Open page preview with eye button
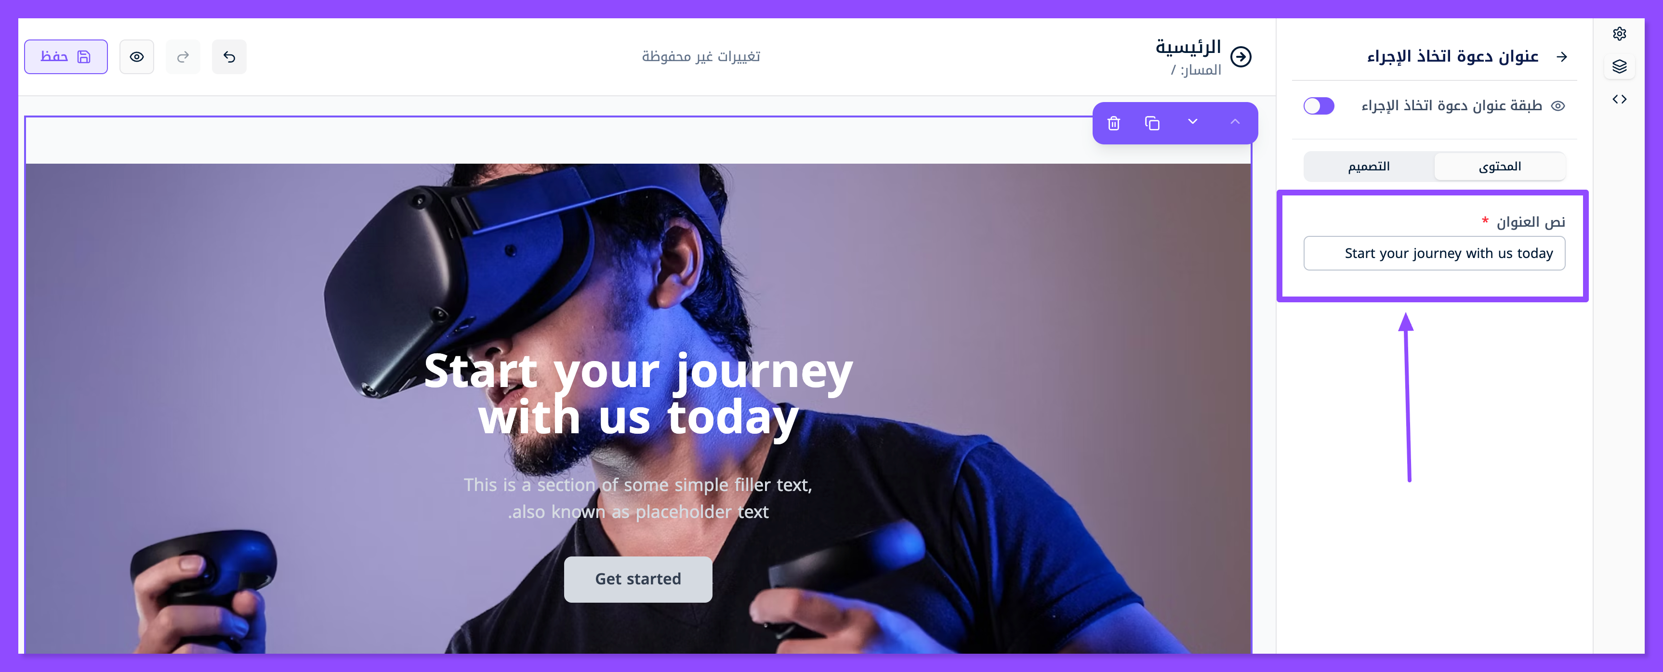Image resolution: width=1663 pixels, height=672 pixels. point(137,57)
